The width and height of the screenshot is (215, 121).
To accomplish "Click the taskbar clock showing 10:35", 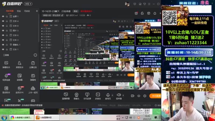I will 147,118.
